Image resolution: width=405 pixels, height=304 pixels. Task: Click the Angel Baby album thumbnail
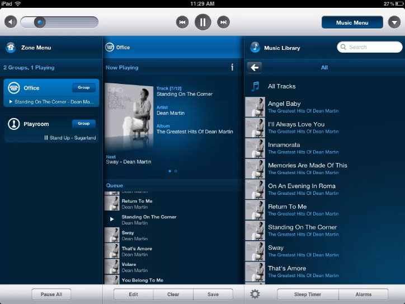pyautogui.click(x=255, y=107)
